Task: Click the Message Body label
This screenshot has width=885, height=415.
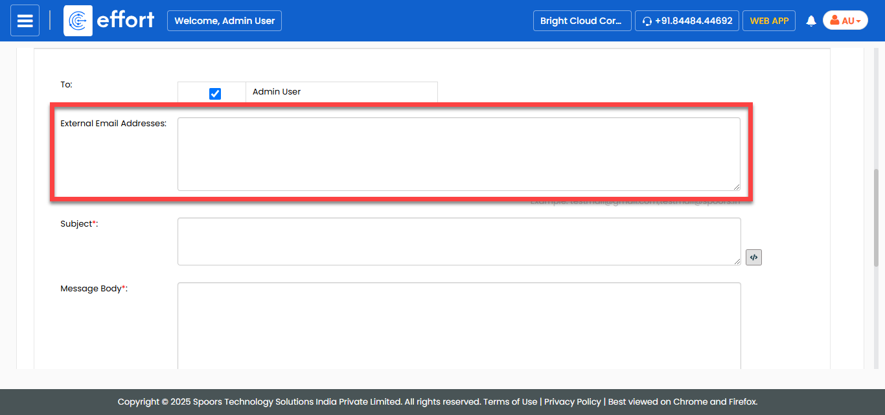Action: point(93,289)
